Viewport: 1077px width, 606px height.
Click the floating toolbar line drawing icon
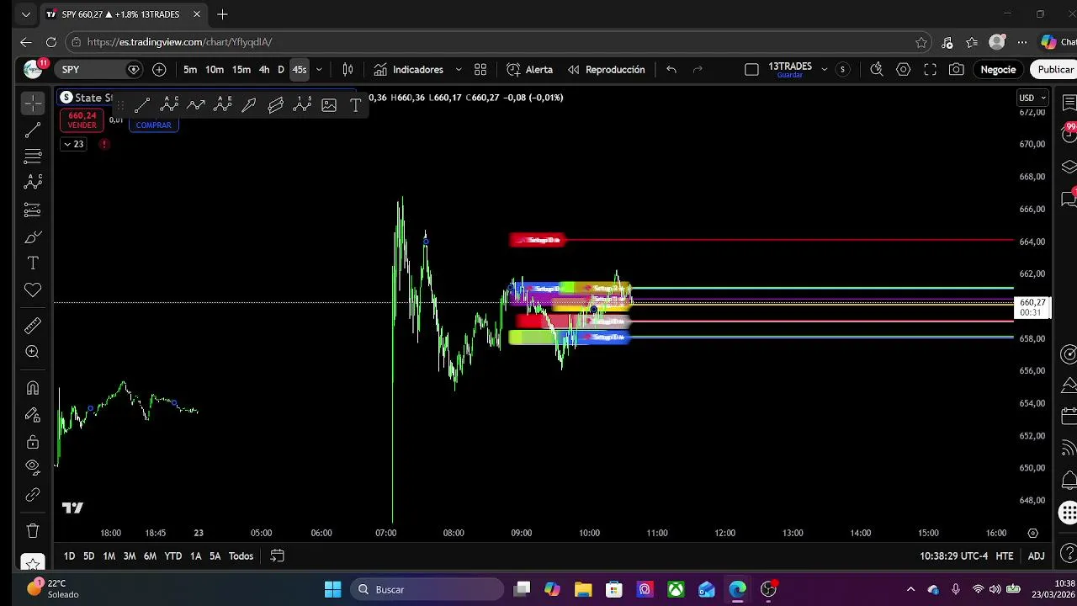point(142,105)
